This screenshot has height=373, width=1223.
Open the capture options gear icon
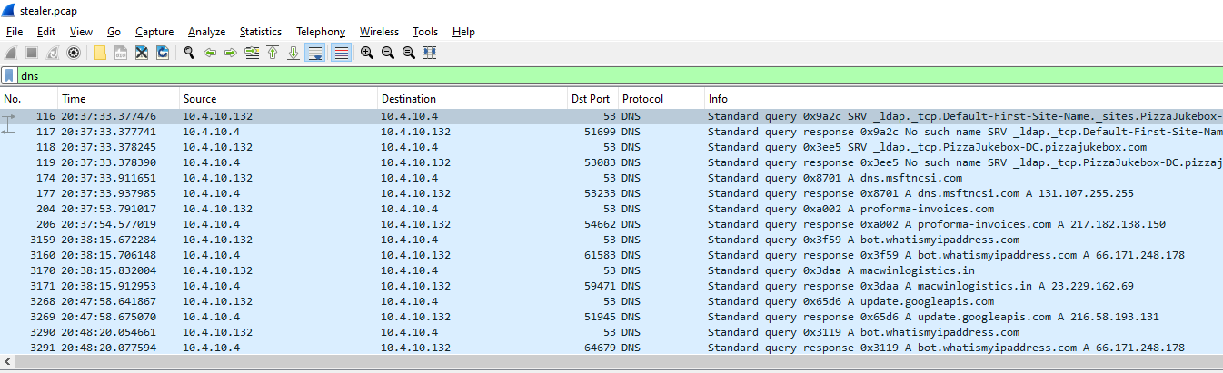(x=74, y=53)
